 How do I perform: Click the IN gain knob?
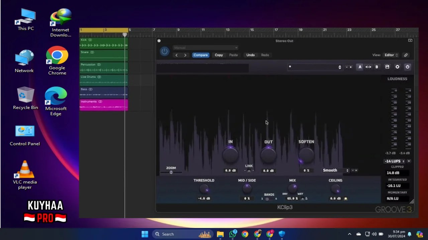[230, 155]
